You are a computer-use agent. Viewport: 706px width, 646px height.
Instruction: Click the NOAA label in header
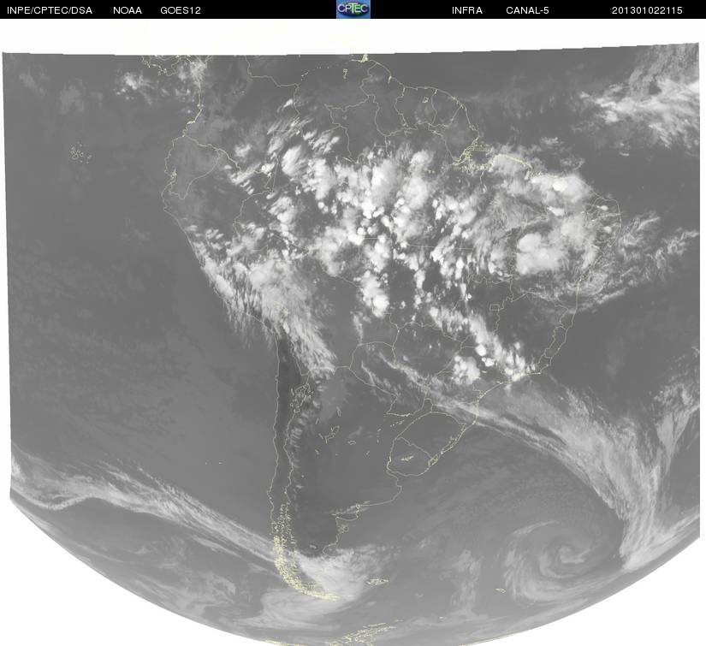point(128,10)
